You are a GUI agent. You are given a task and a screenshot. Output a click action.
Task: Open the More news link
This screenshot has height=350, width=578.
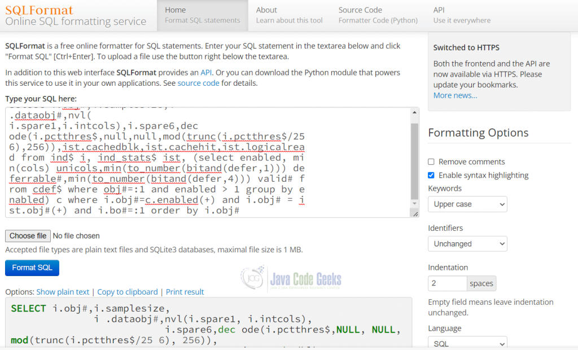click(x=456, y=95)
